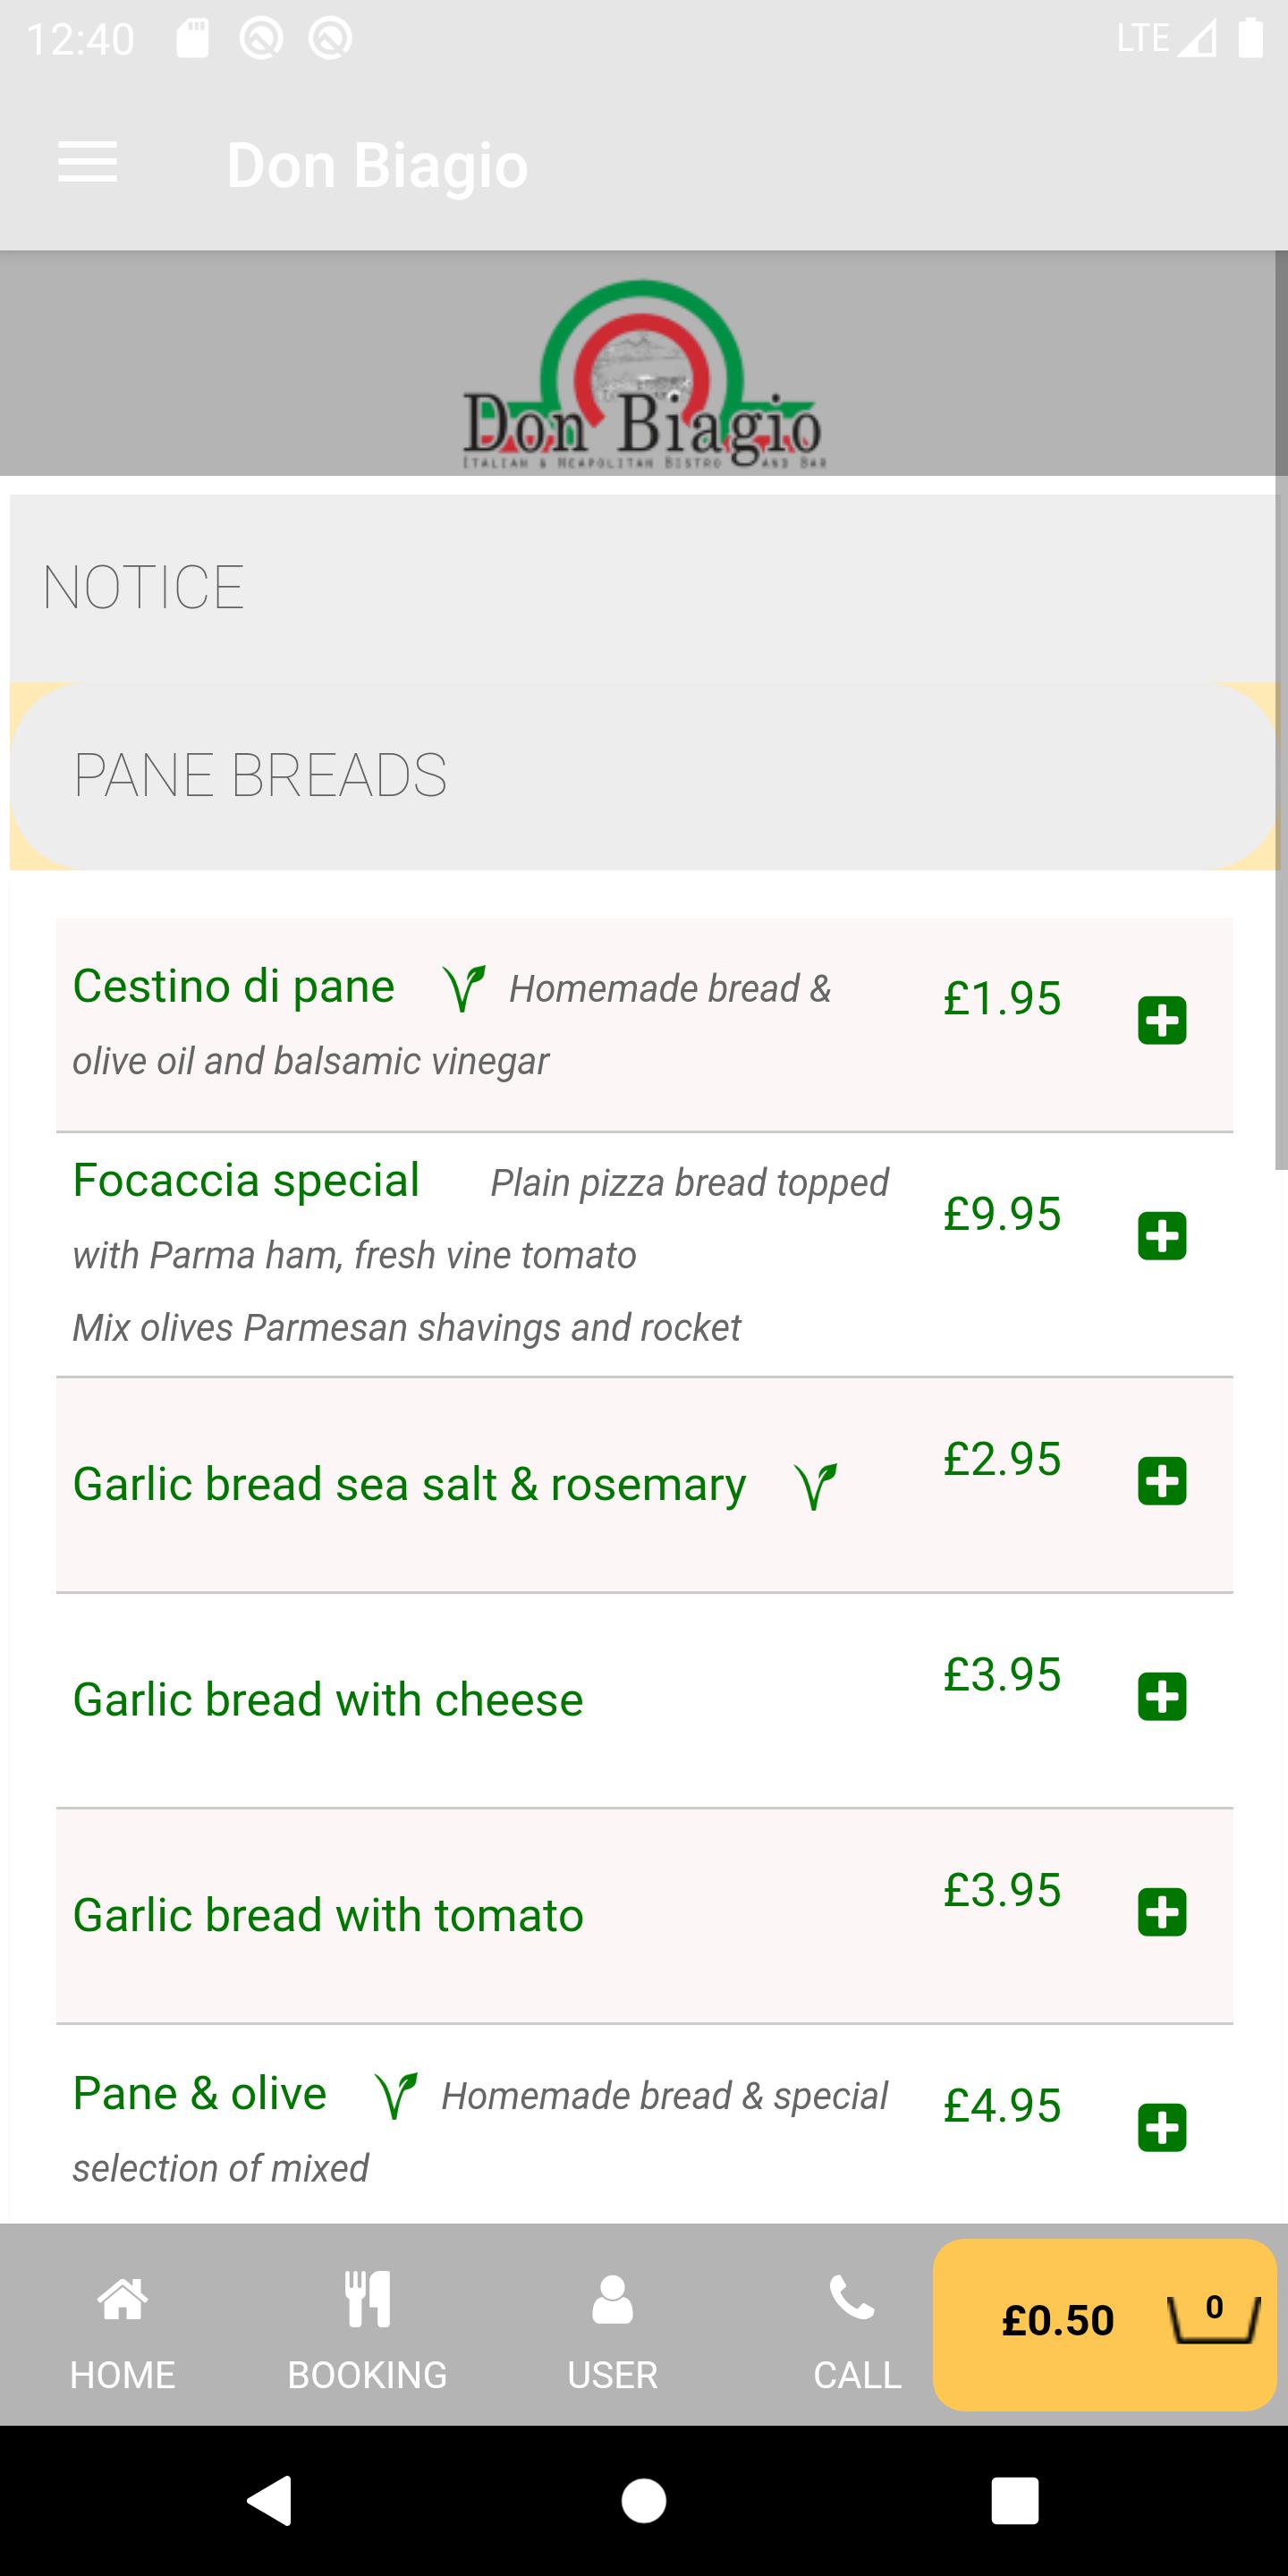The image size is (1288, 2576).
Task: Add Garlic bread with cheese to basket
Action: (1162, 1697)
